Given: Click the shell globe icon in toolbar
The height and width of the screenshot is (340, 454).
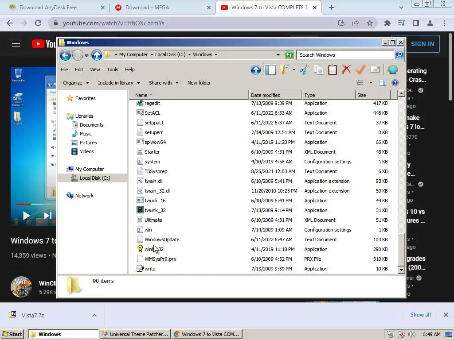Looking at the screenshot, I should pyautogui.click(x=393, y=70).
